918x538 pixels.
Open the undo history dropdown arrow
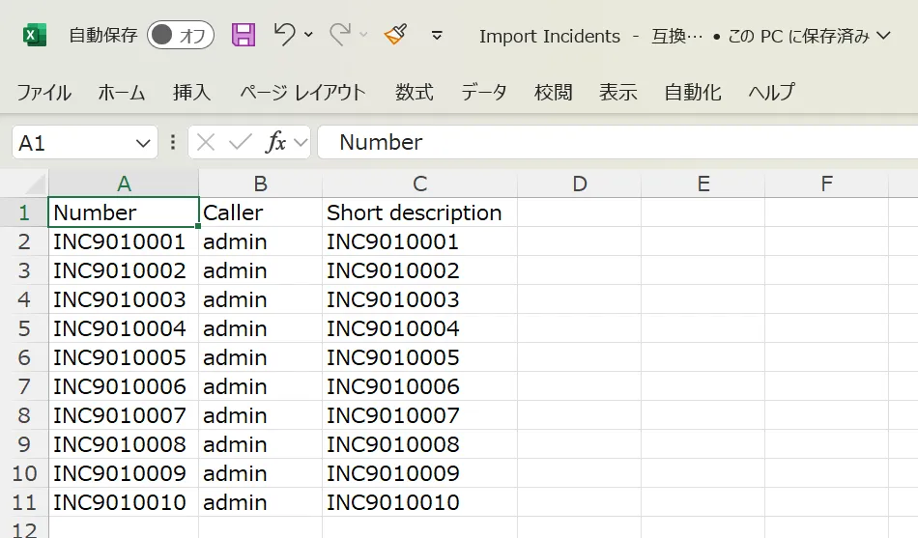tap(308, 35)
